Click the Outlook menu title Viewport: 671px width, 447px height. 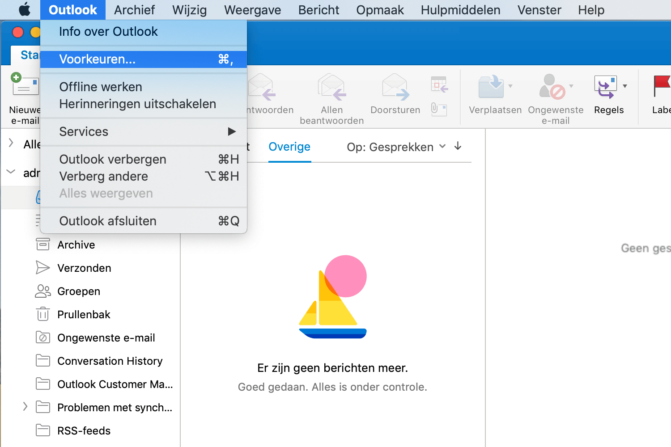click(x=73, y=10)
